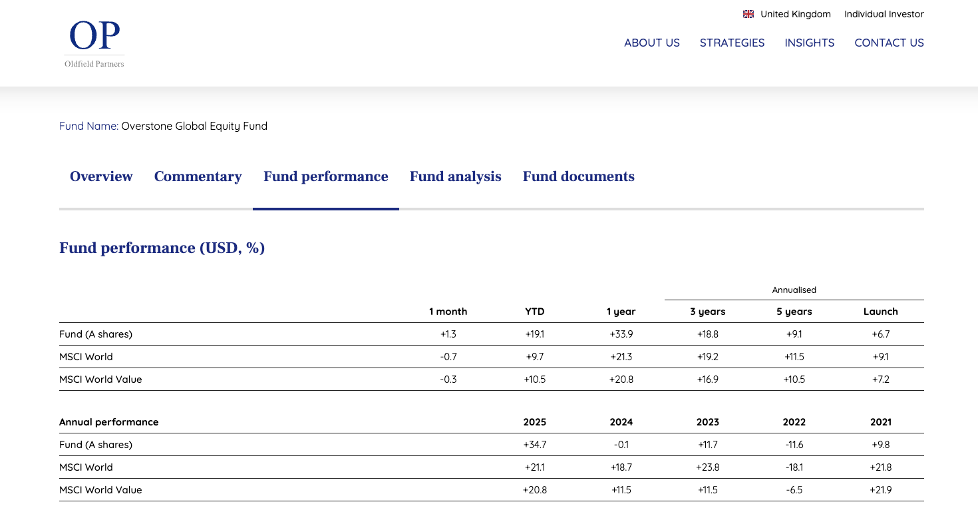Screen dimensions: 978x518
Task: Click the MSCI World Value 3 years +16.9
Action: click(708, 380)
